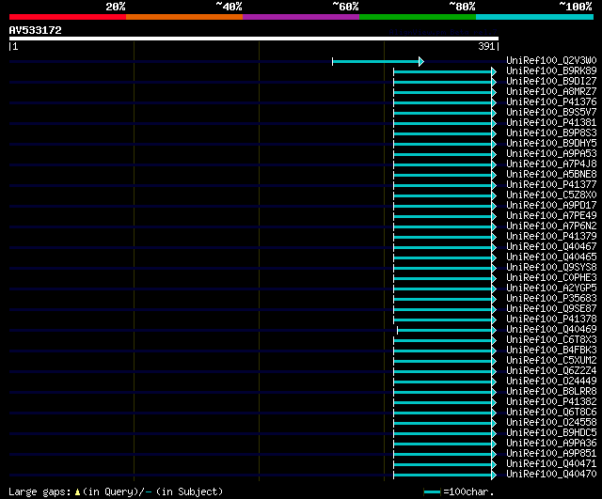602x499 pixels.
Task: Select the UniRef100_Q40469 text
Action: (x=551, y=330)
